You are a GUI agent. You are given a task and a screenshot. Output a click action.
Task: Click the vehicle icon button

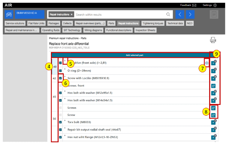pyautogui.click(x=9, y=14)
